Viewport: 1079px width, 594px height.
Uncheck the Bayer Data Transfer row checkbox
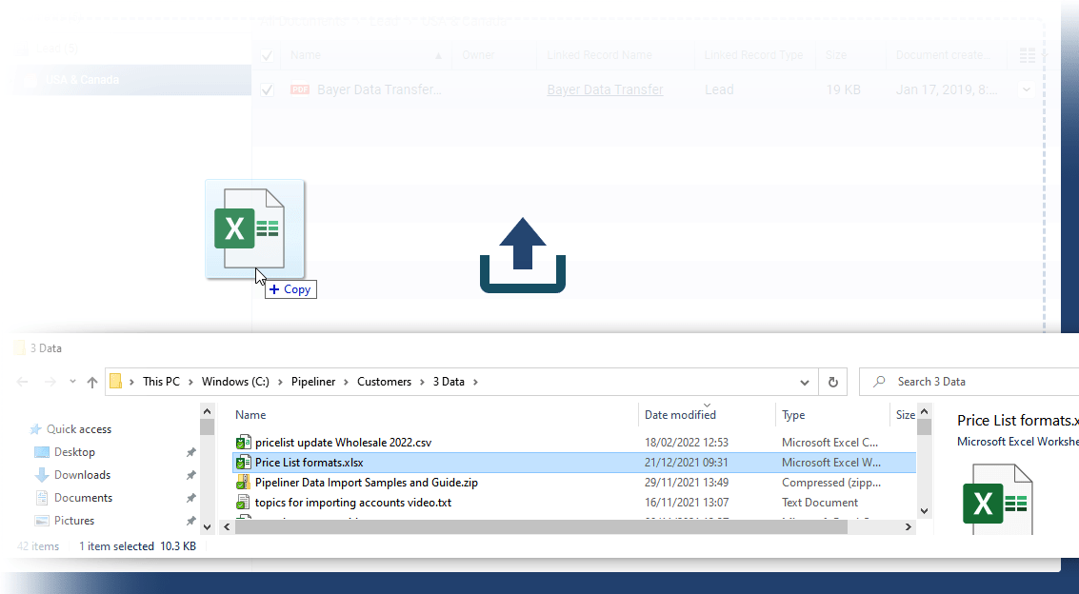click(x=268, y=89)
